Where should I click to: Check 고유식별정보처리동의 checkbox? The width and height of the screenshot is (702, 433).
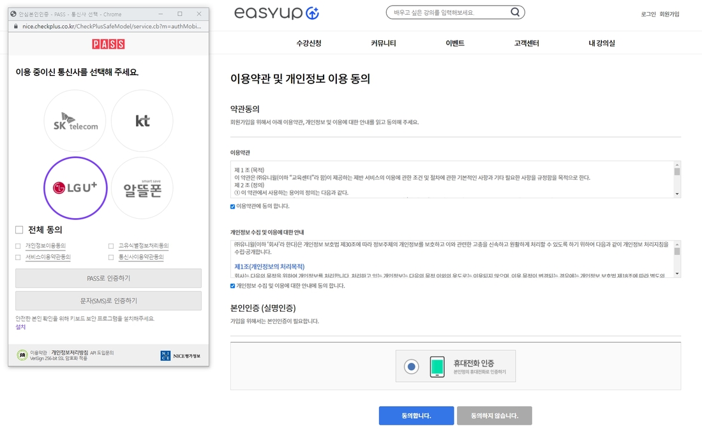pyautogui.click(x=111, y=246)
